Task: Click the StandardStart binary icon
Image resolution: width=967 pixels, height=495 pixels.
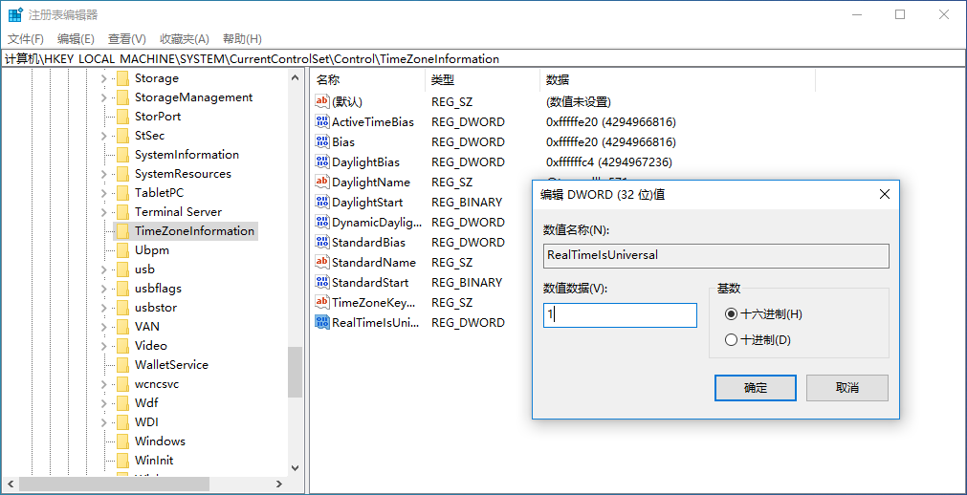Action: [x=322, y=282]
